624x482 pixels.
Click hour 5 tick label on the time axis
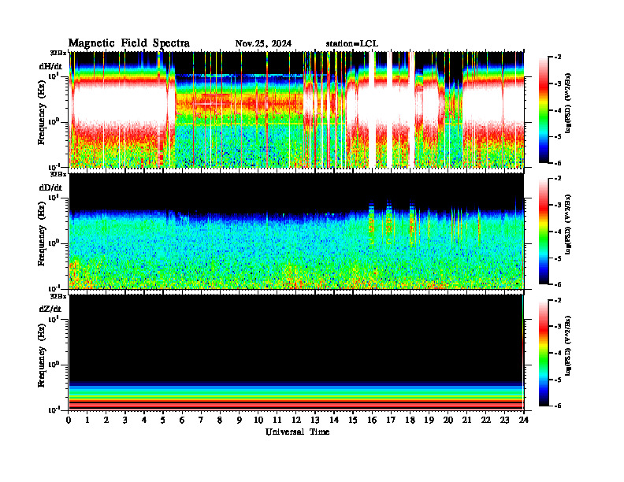[163, 420]
